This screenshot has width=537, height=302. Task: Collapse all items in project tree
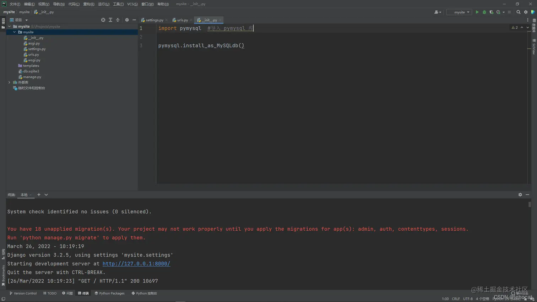[x=118, y=20]
